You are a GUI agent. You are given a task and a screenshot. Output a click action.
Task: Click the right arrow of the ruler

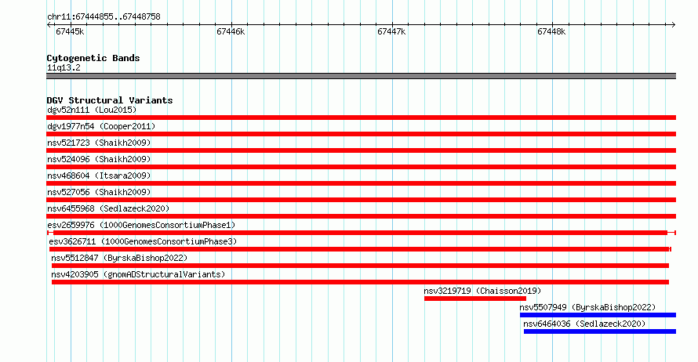tap(673, 25)
